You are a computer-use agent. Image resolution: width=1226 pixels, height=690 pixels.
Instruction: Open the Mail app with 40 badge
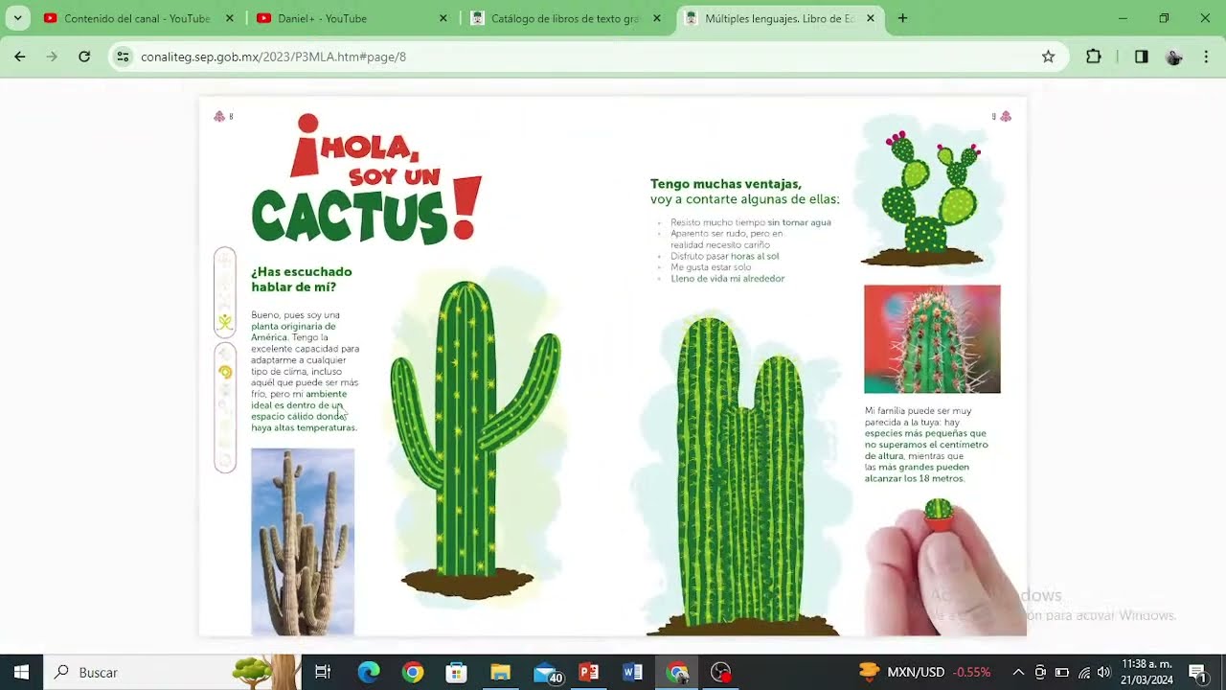(547, 673)
